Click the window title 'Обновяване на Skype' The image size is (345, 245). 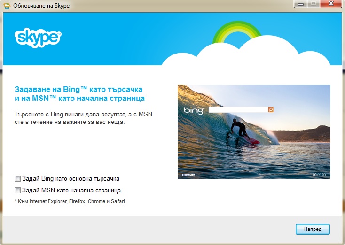41,6
